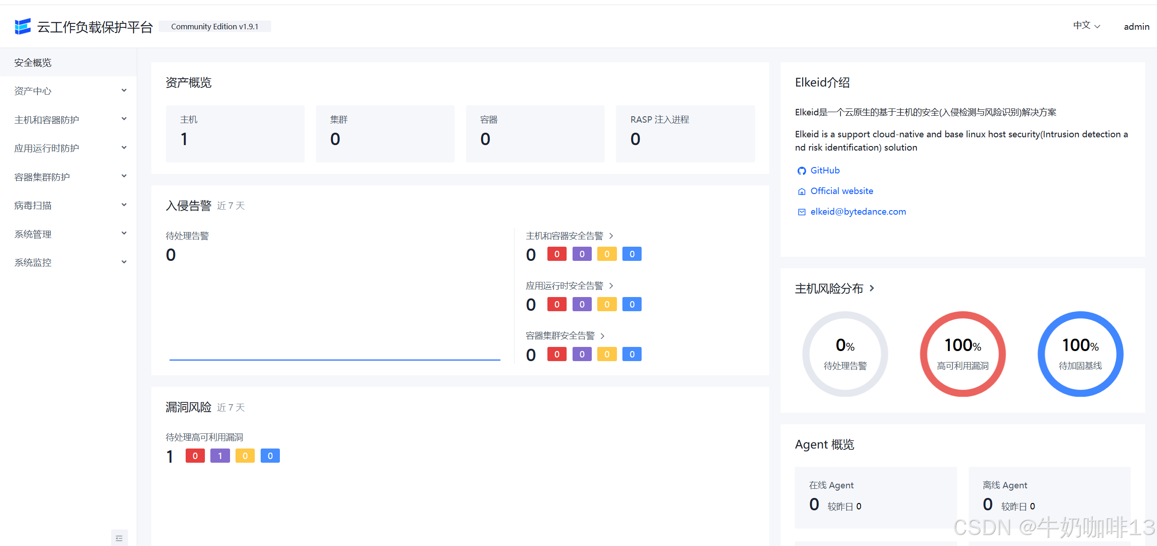Expand the 系统管理 menu chevron
This screenshot has width=1157, height=546.
click(x=124, y=233)
